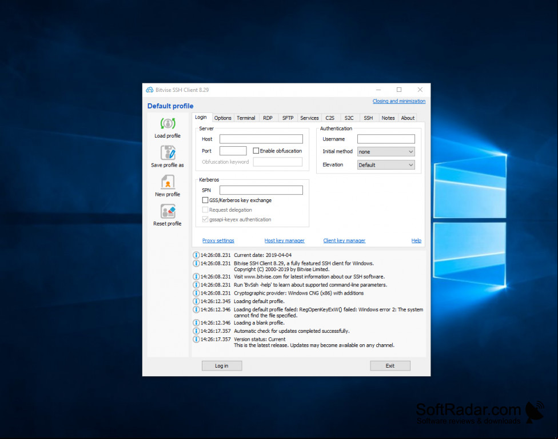Toggle GSS/Kerberos key exchange checkbox
This screenshot has width=558, height=439.
pos(205,200)
